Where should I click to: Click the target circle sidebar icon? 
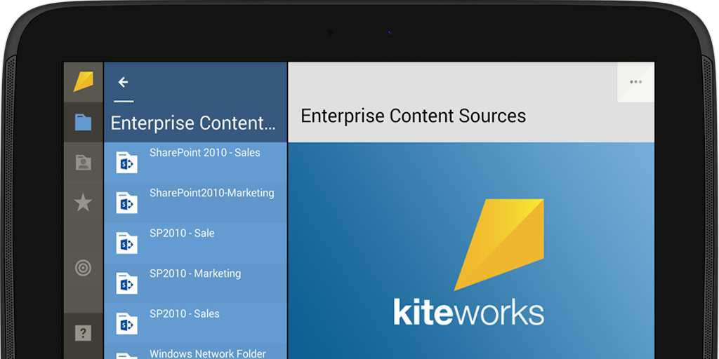[x=84, y=268]
